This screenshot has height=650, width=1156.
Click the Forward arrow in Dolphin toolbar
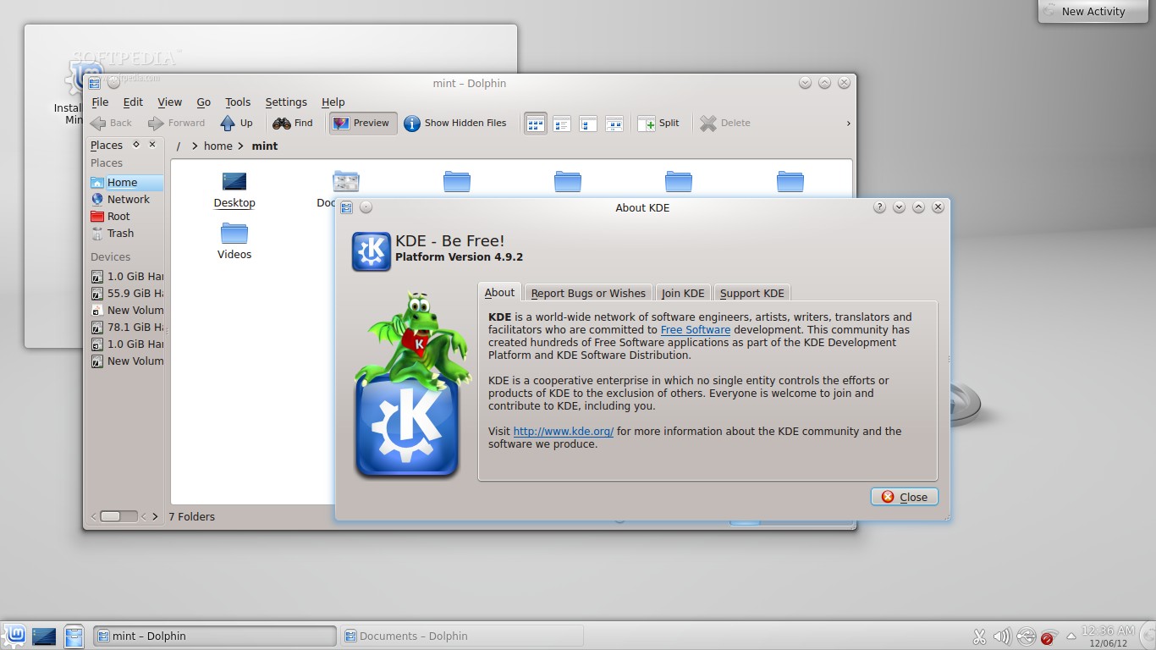point(177,123)
